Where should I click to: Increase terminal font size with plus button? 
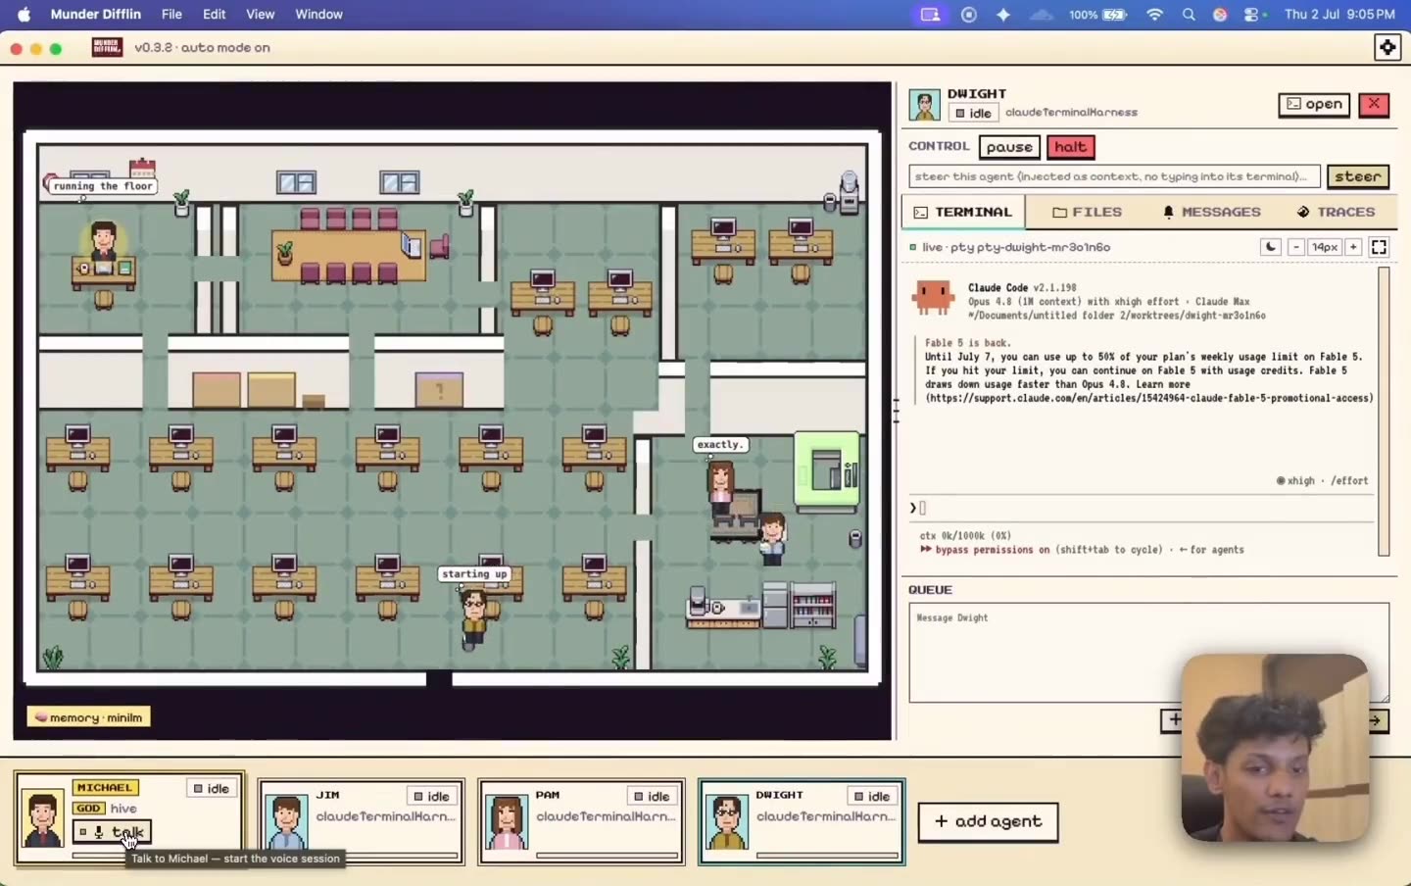1353,247
